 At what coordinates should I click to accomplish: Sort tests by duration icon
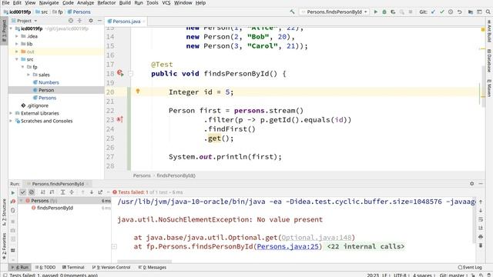click(52, 192)
